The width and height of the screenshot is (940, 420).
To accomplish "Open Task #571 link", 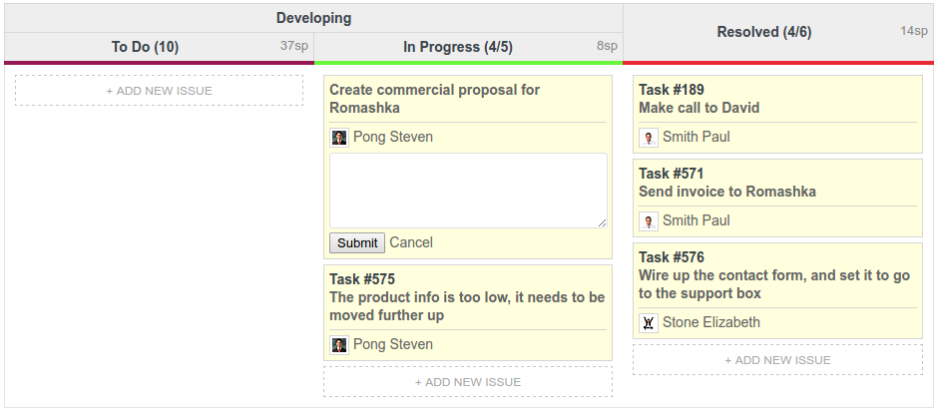I will click(671, 174).
